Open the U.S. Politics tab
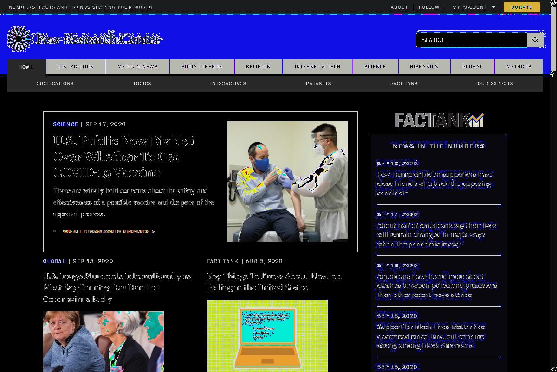The width and height of the screenshot is (557, 372). pos(76,67)
